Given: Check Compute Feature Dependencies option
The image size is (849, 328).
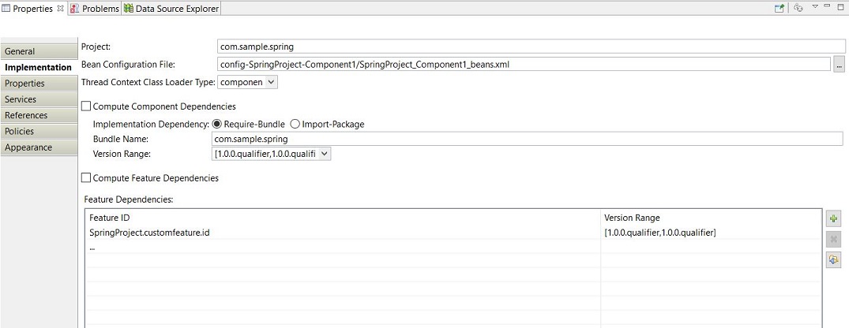Looking at the screenshot, I should coord(87,178).
